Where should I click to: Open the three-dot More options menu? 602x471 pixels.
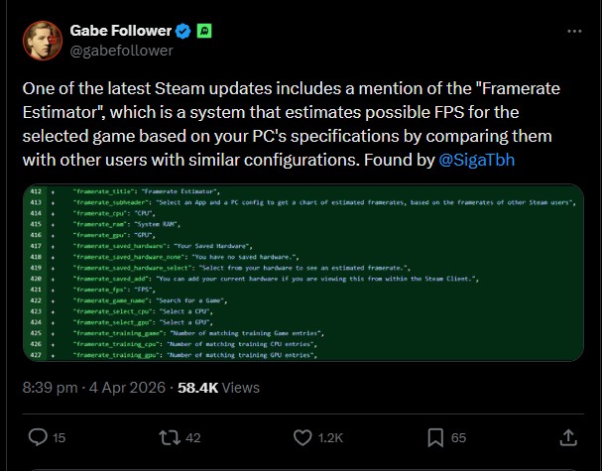tap(571, 31)
